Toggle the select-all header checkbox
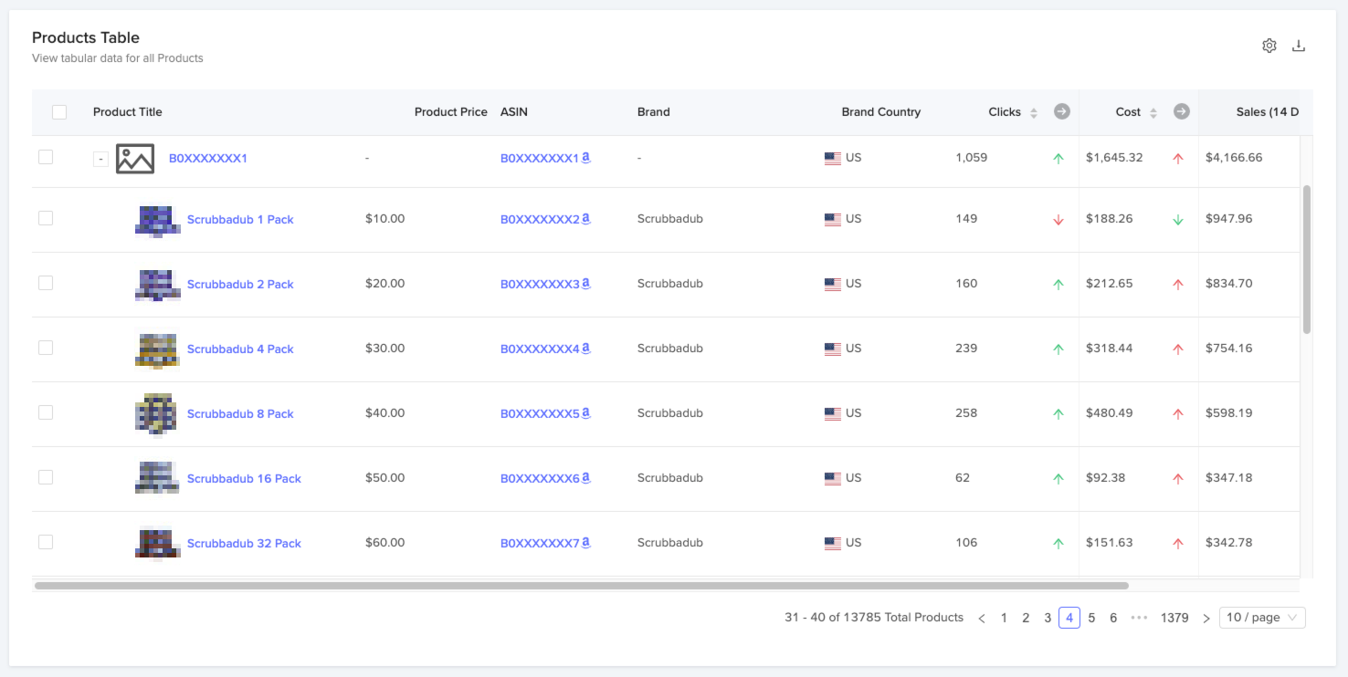Viewport: 1348px width, 677px height. click(x=59, y=112)
